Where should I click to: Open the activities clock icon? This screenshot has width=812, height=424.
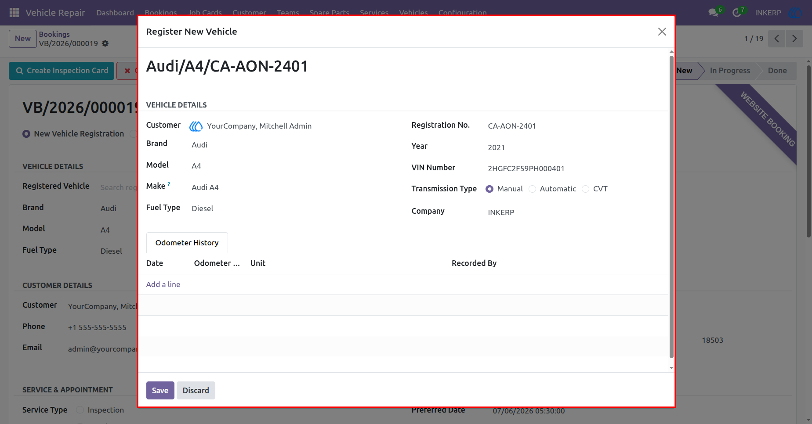[737, 13]
